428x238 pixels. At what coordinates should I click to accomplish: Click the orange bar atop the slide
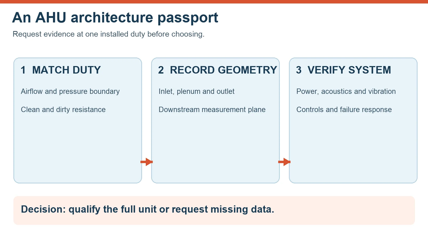[214, 2]
